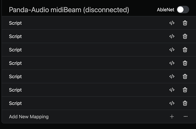Delete the fifth Script mapping

click(185, 76)
